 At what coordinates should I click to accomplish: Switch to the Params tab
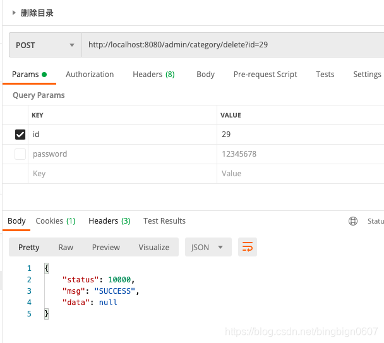click(x=29, y=75)
